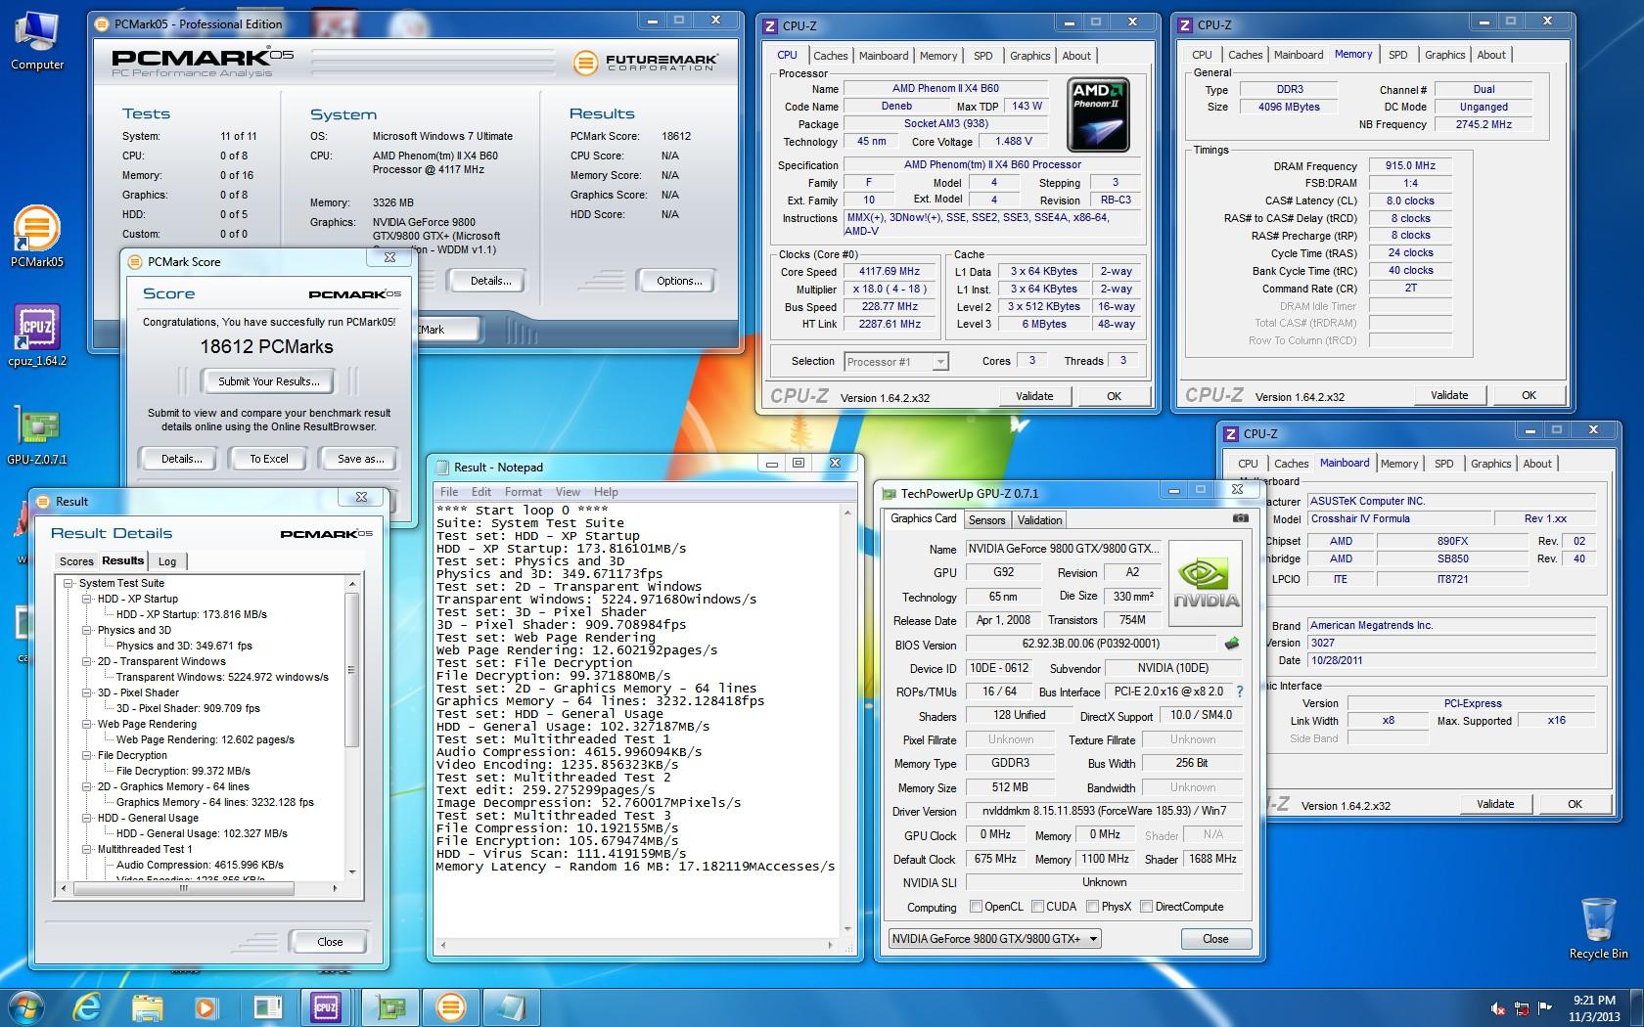Click the Result Details vertical scrollbar thumb
This screenshot has height=1027, width=1644.
[x=352, y=669]
